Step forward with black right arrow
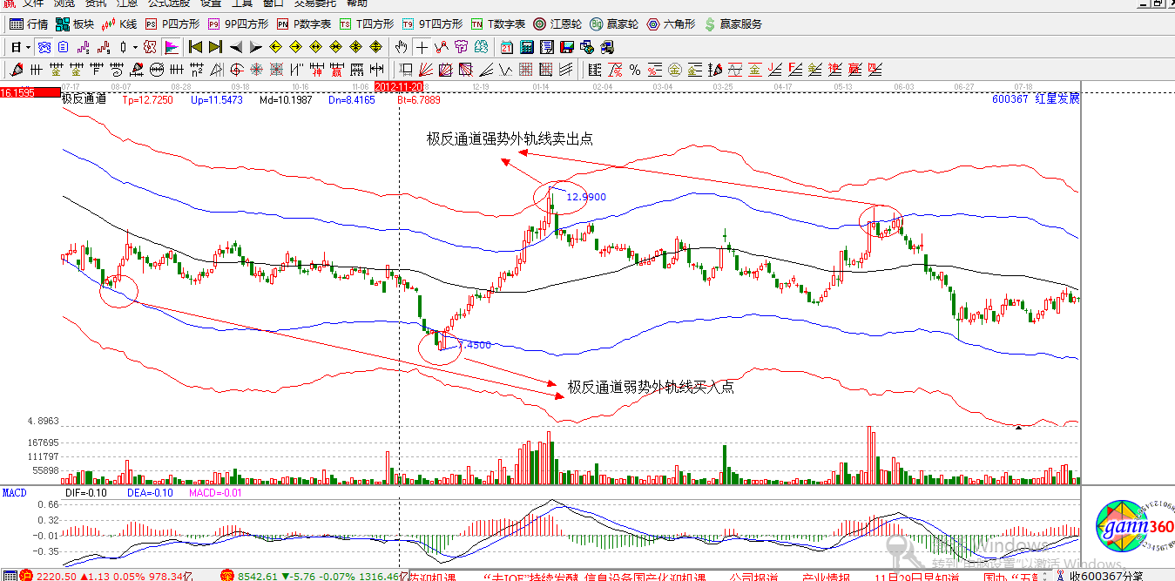This screenshot has width=1175, height=581. coord(255,47)
